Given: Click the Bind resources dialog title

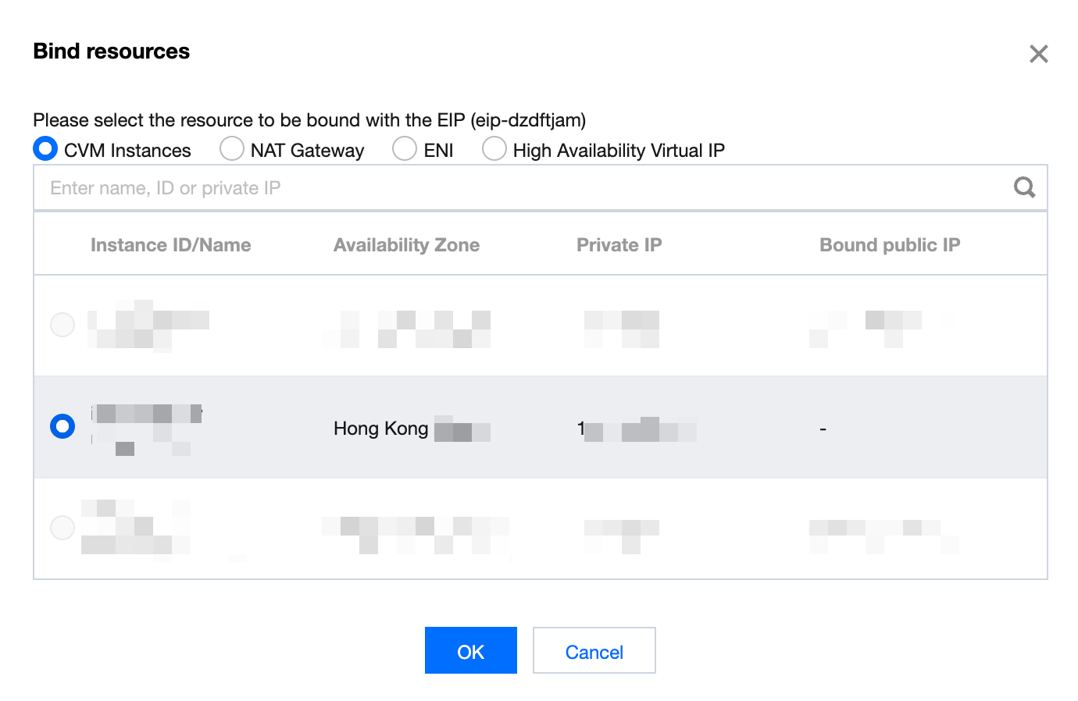Looking at the screenshot, I should 112,52.
